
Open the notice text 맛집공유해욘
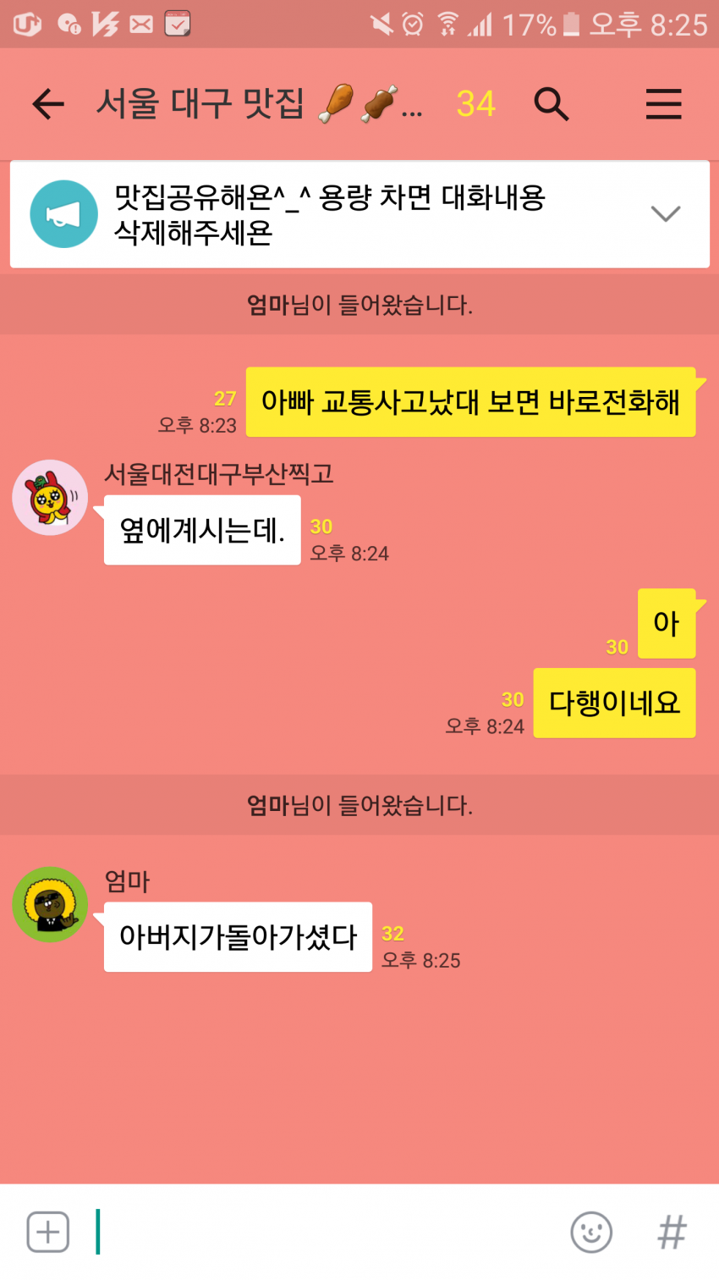pyautogui.click(x=330, y=214)
